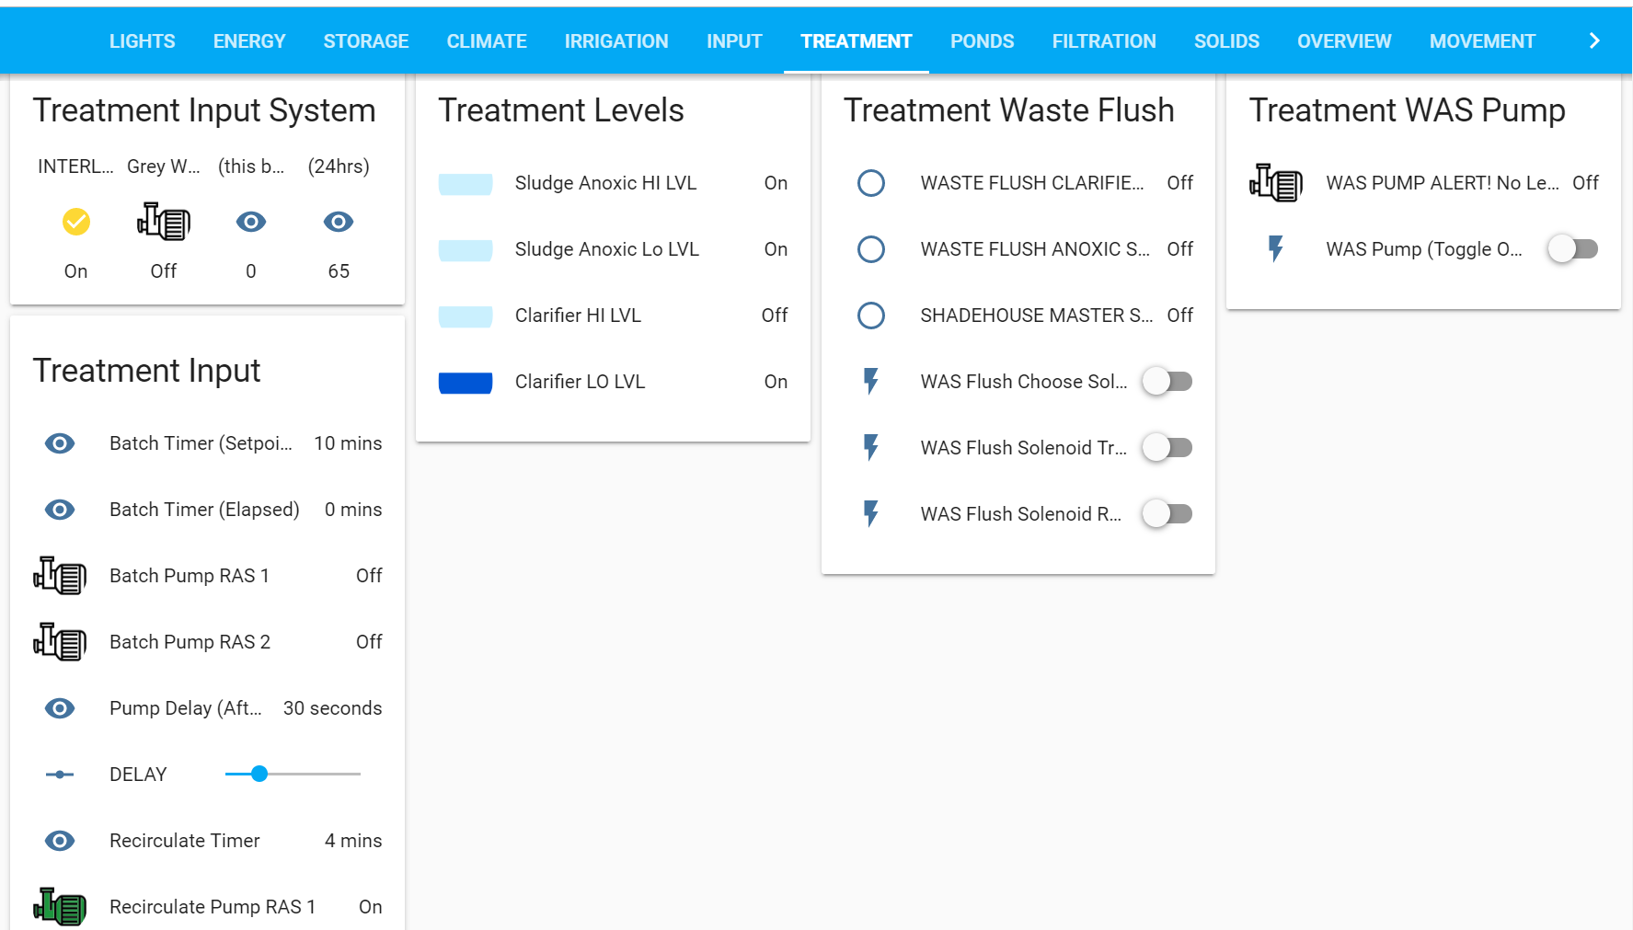1633x930 pixels.
Task: Click the yellow checkmark interlock icon
Action: tap(76, 222)
